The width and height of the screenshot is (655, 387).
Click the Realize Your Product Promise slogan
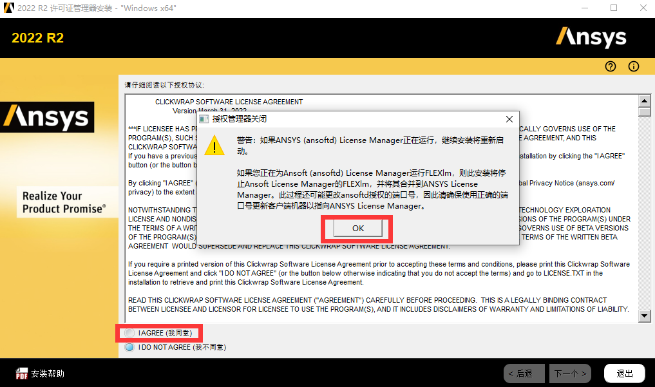(64, 202)
